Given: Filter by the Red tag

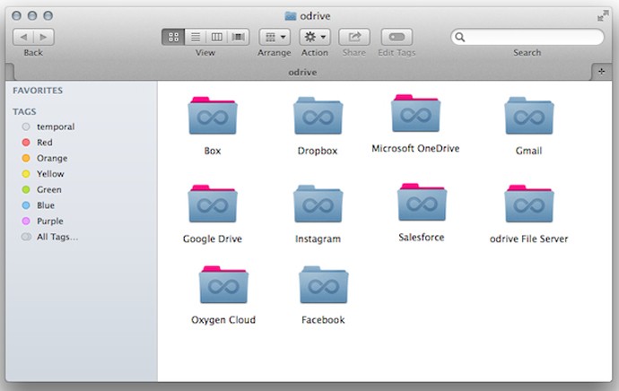Looking at the screenshot, I should (44, 143).
